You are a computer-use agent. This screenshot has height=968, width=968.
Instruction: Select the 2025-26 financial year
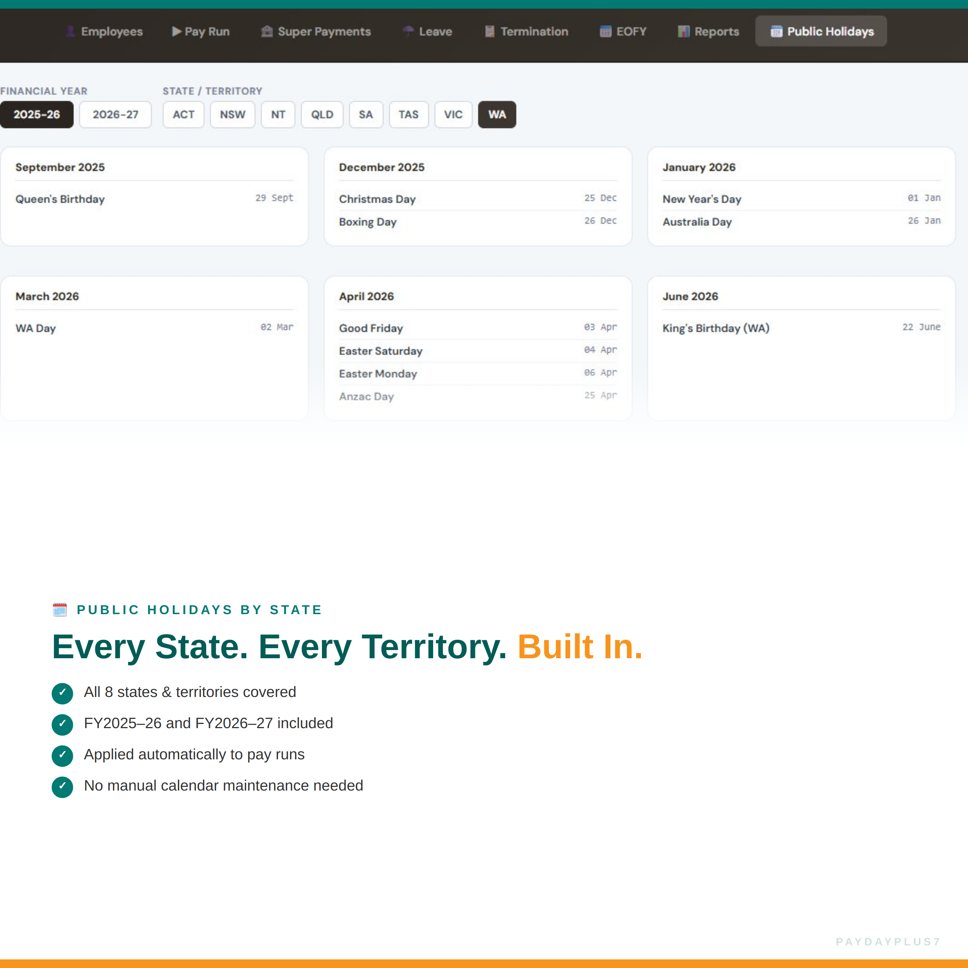(x=37, y=114)
